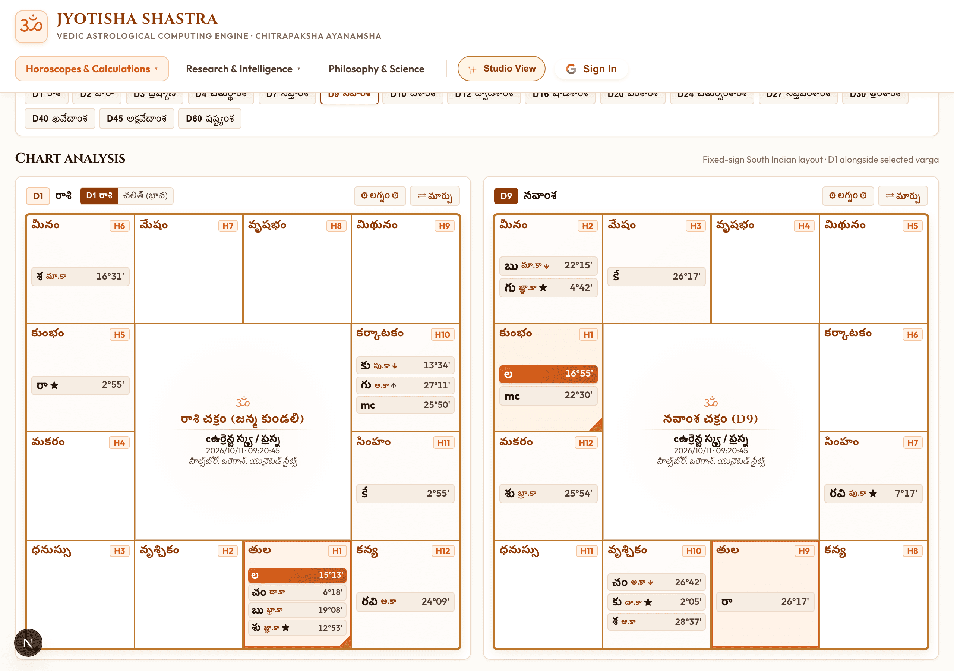The height and width of the screenshot is (671, 954).
Task: Select the D9 Lagna row 16°55'
Action: (549, 374)
